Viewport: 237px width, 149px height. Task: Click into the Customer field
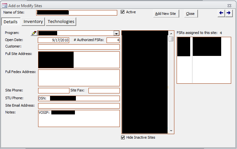79,47
